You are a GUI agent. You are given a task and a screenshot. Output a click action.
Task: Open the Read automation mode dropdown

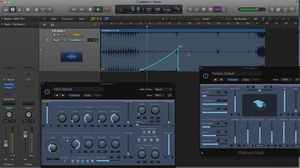tap(59, 40)
